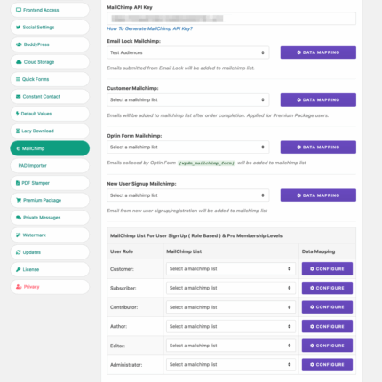
Task: Click the Watermark icon
Action: 19,235
